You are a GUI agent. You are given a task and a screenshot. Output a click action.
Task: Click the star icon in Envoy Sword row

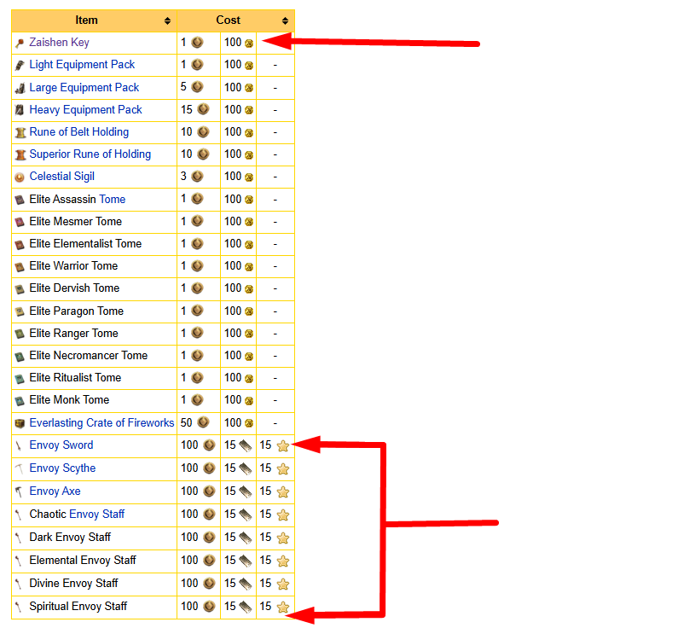(283, 446)
